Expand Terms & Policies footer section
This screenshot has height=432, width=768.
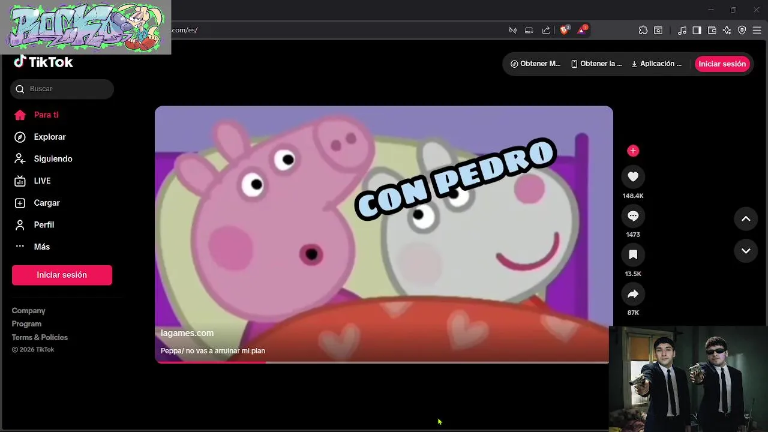pyautogui.click(x=40, y=337)
